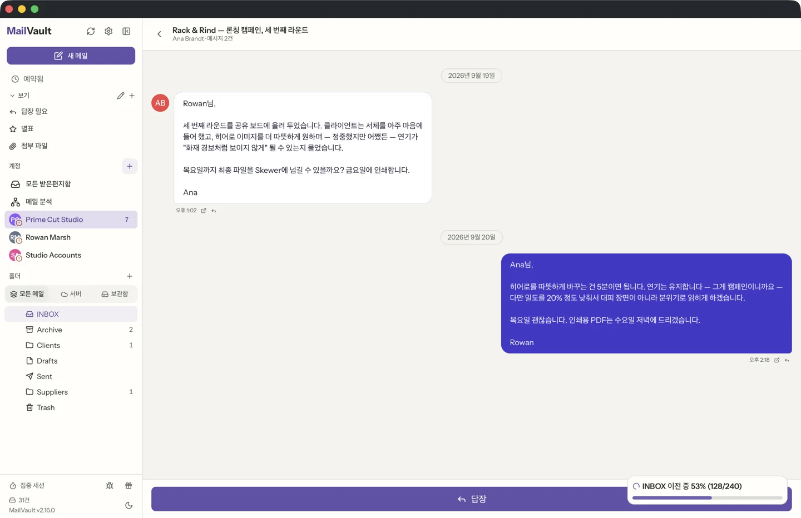
Task: Open 모든 받은편지함 unified inbox
Action: [x=71, y=184]
